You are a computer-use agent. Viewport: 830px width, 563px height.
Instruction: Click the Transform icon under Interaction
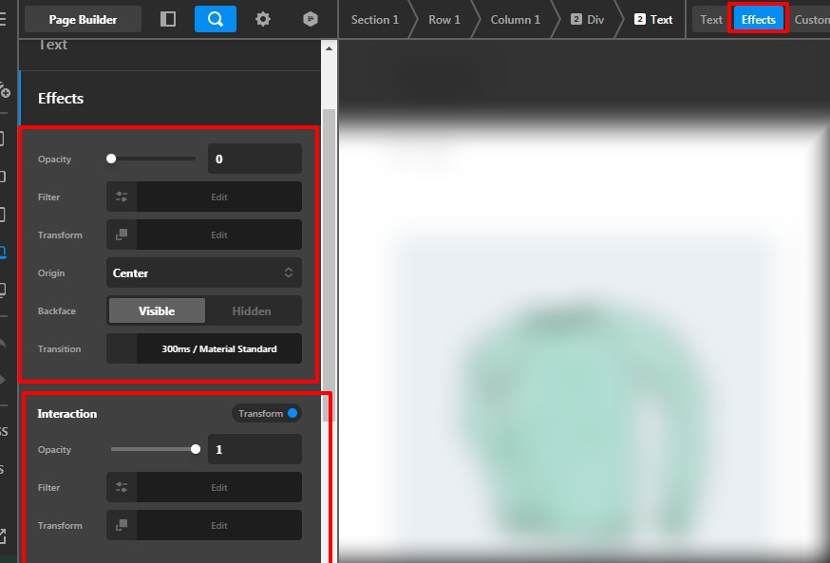pos(121,525)
